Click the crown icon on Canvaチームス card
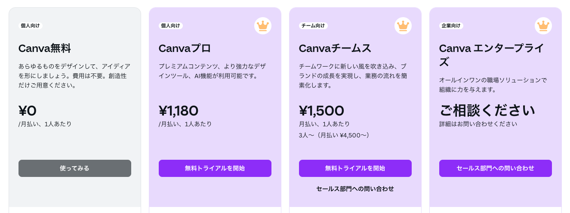 tap(403, 26)
